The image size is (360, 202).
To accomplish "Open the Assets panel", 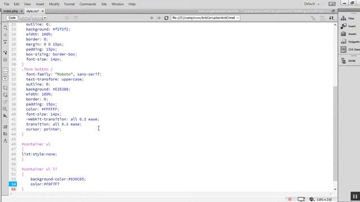I will [349, 34].
